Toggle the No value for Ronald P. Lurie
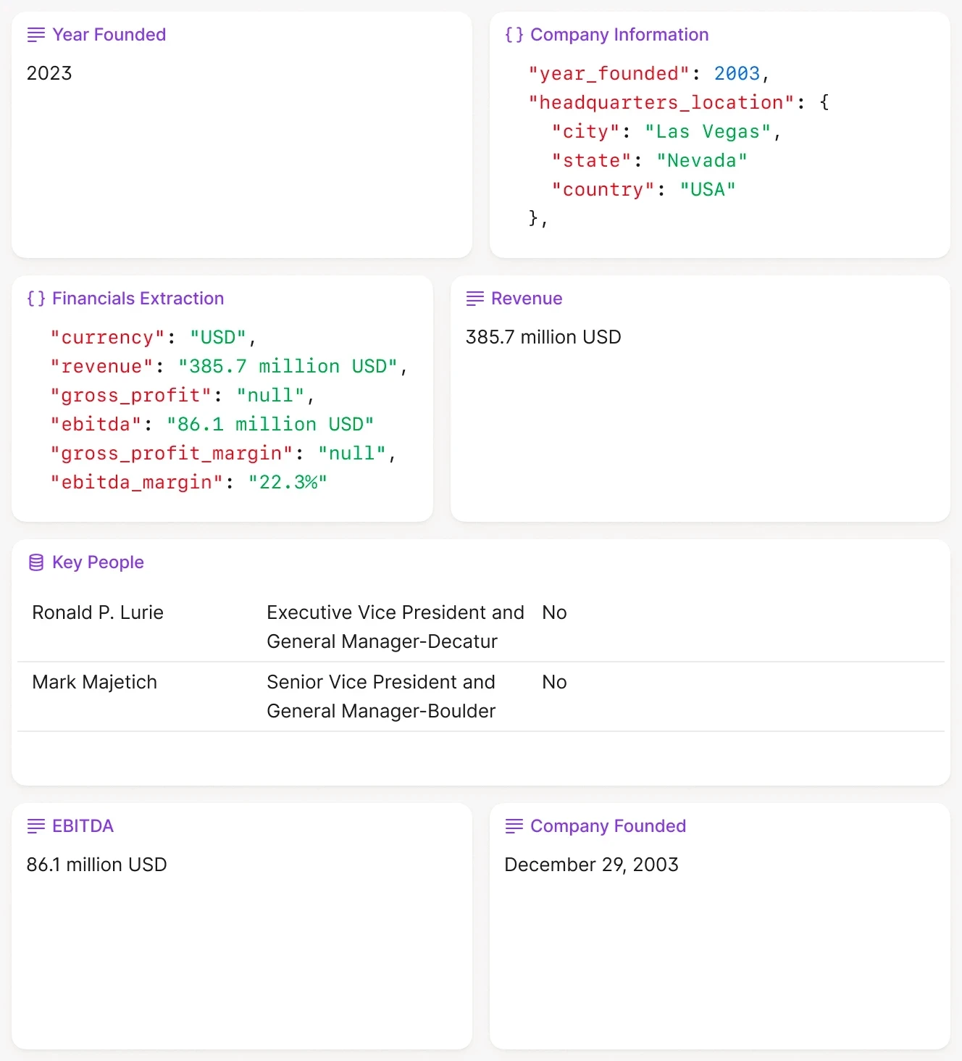 554,612
